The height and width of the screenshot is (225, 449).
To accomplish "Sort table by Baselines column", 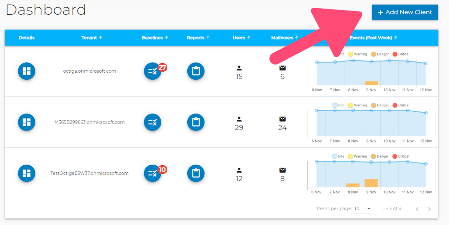I will pos(155,38).
